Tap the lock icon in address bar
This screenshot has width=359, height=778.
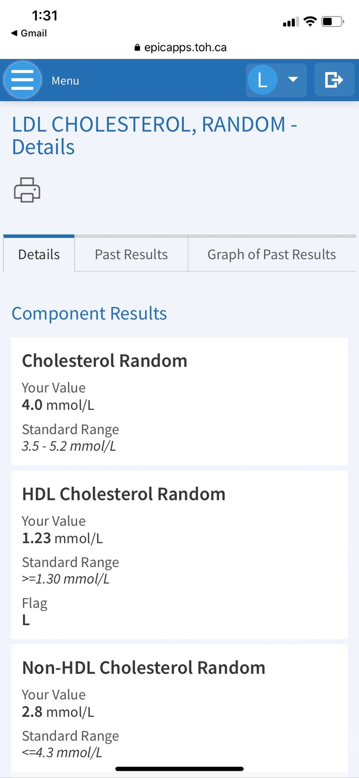tap(137, 48)
